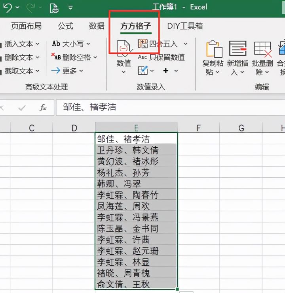
Task: Click the confirm checkmark in formula bar
Action: click(22, 108)
